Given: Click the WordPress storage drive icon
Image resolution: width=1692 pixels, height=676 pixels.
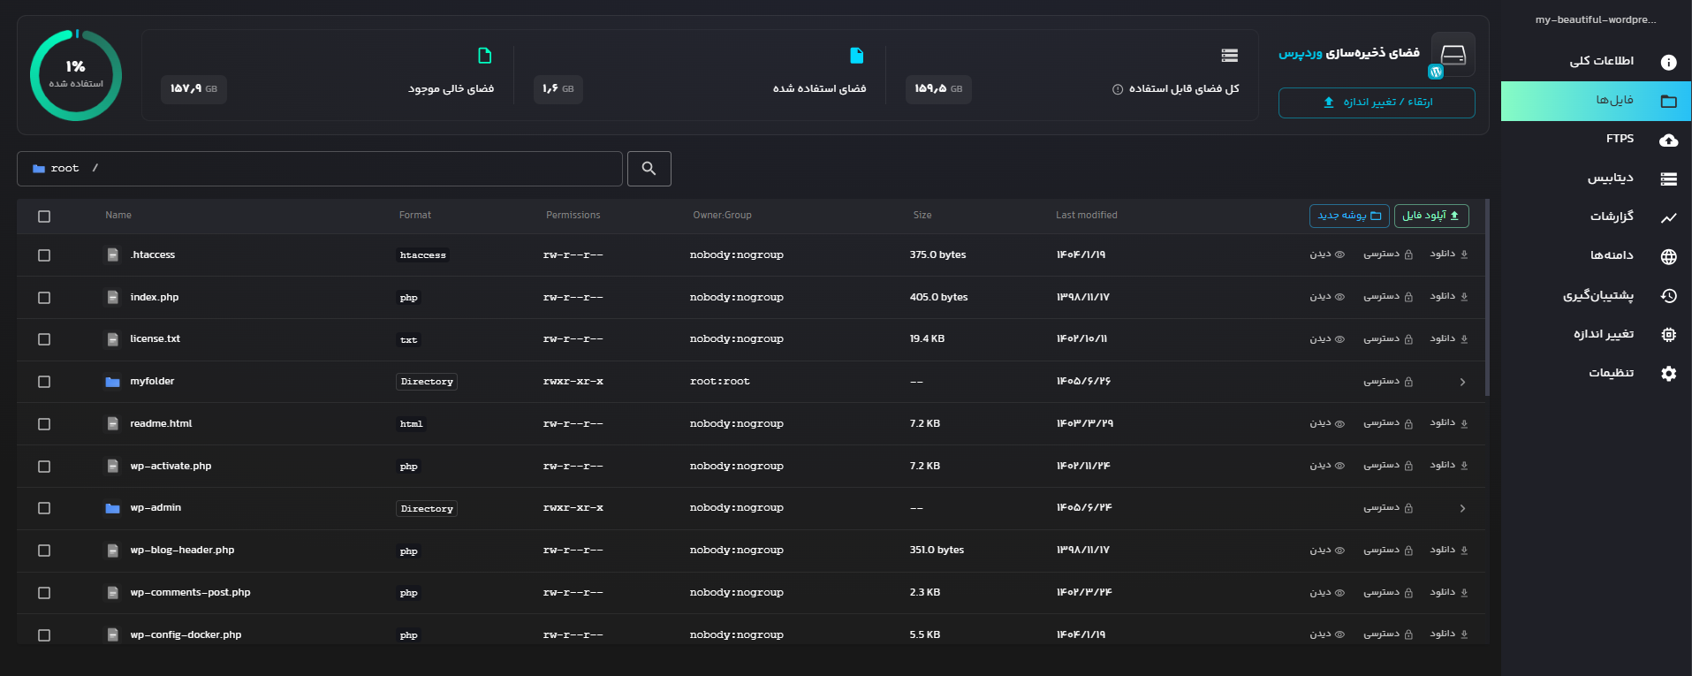Looking at the screenshot, I should (x=1453, y=55).
